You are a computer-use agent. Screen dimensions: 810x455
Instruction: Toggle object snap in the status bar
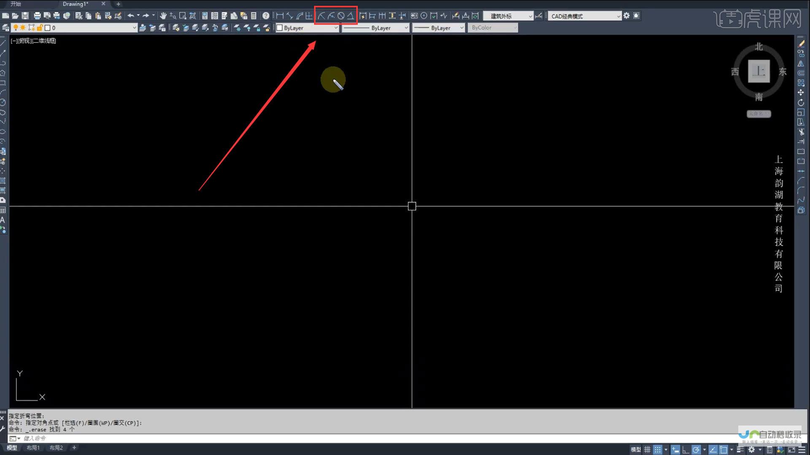pos(724,450)
